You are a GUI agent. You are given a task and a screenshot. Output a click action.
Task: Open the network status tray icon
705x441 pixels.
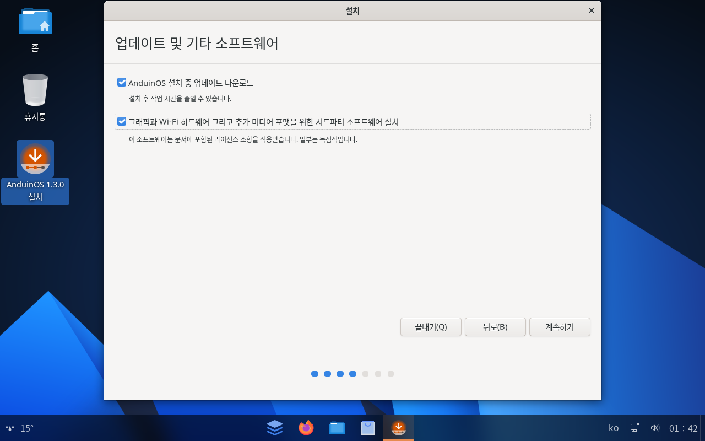click(635, 428)
